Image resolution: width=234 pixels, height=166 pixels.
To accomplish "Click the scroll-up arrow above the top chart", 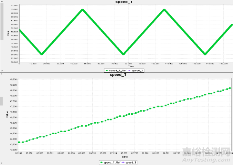I will (2, 1).
